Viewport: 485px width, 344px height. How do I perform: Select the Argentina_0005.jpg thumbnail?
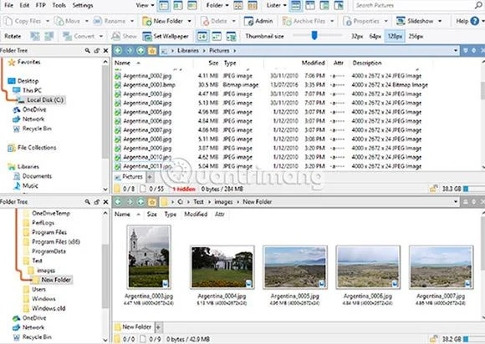[295, 267]
